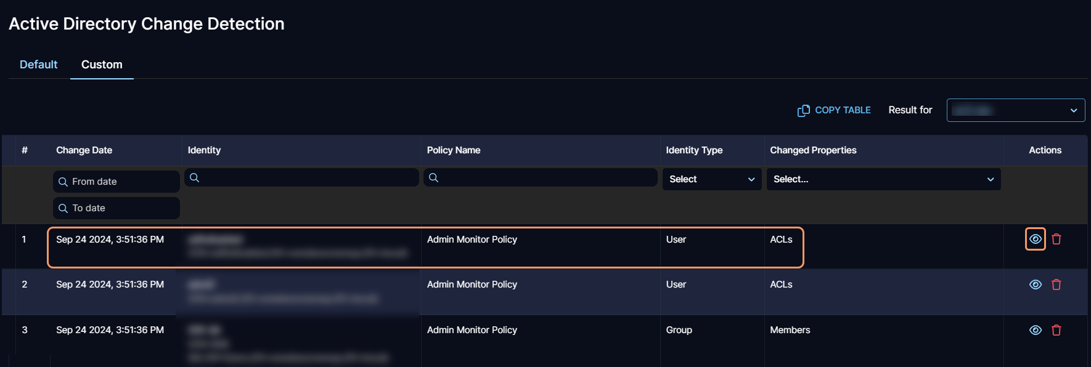Click the To date filter field
This screenshot has width=1091, height=367.
[117, 208]
